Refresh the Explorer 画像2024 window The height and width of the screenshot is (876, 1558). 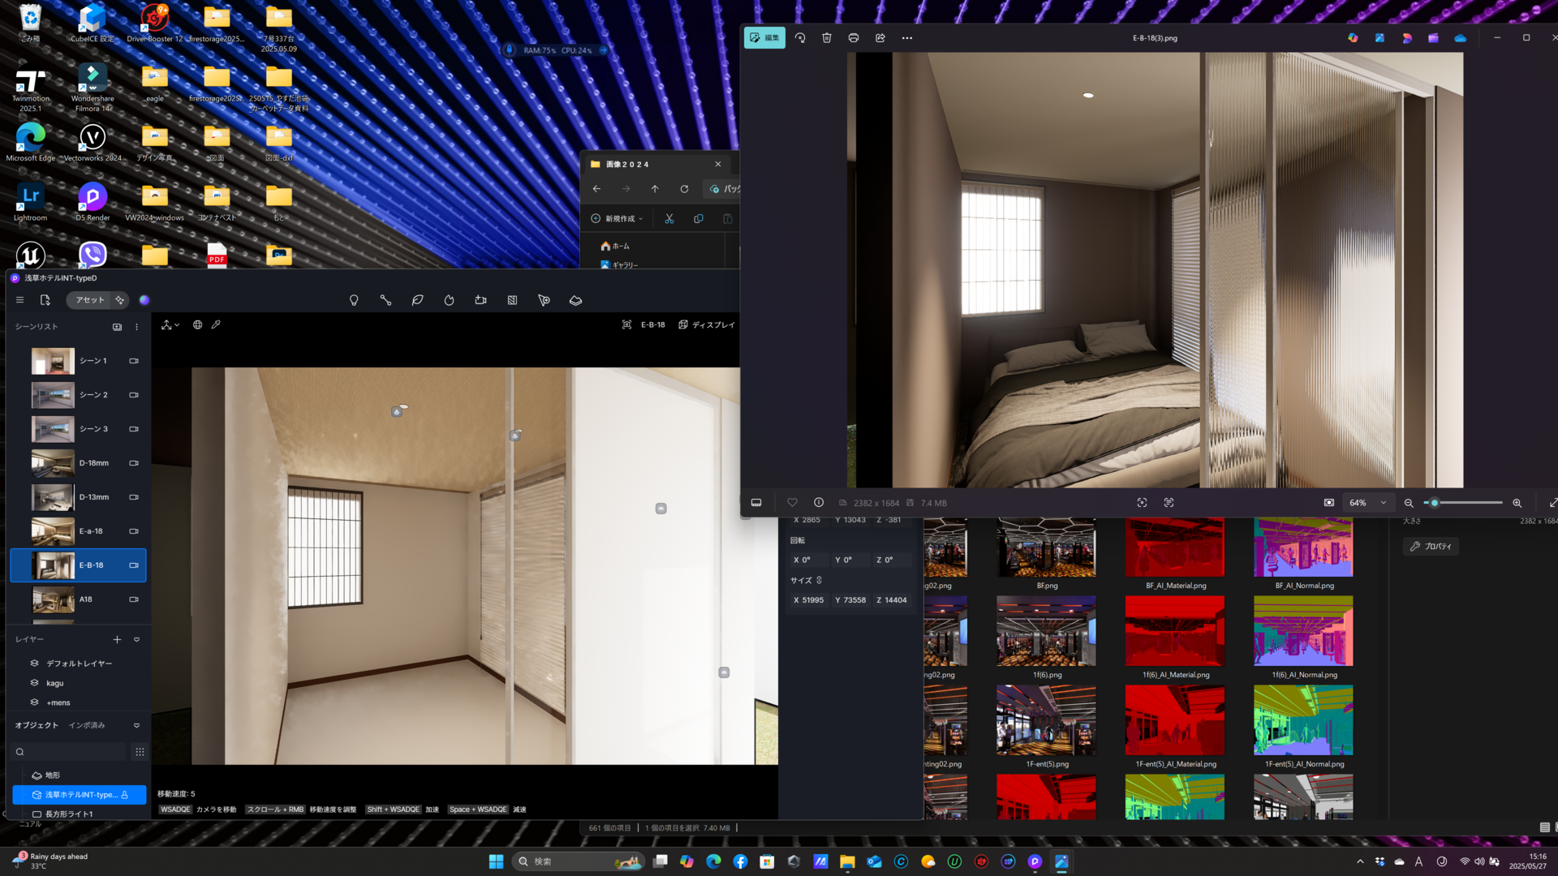[684, 189]
